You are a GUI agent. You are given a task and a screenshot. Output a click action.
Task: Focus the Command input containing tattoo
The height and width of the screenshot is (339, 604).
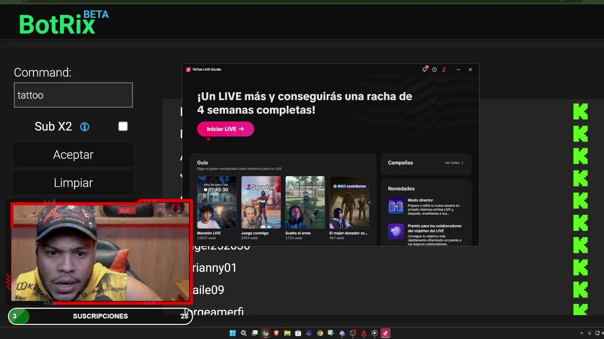coord(73,95)
